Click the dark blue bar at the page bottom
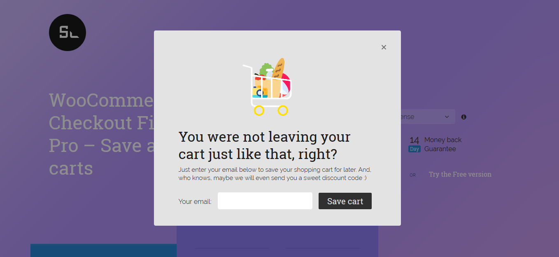This screenshot has width=559, height=257. click(103, 250)
